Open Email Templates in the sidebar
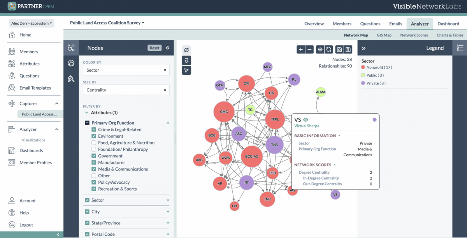 point(35,88)
